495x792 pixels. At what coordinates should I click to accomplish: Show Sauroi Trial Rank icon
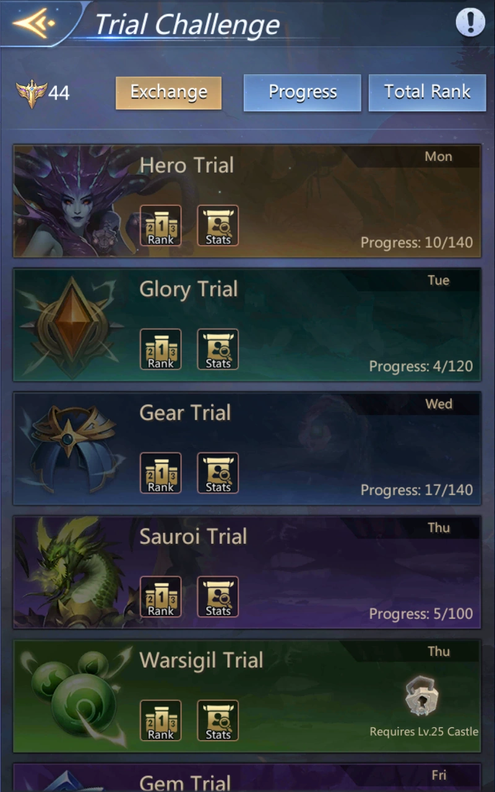click(x=161, y=596)
